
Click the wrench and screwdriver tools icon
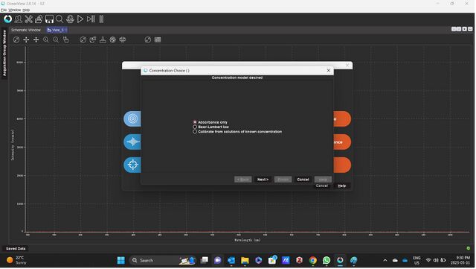(x=28, y=19)
